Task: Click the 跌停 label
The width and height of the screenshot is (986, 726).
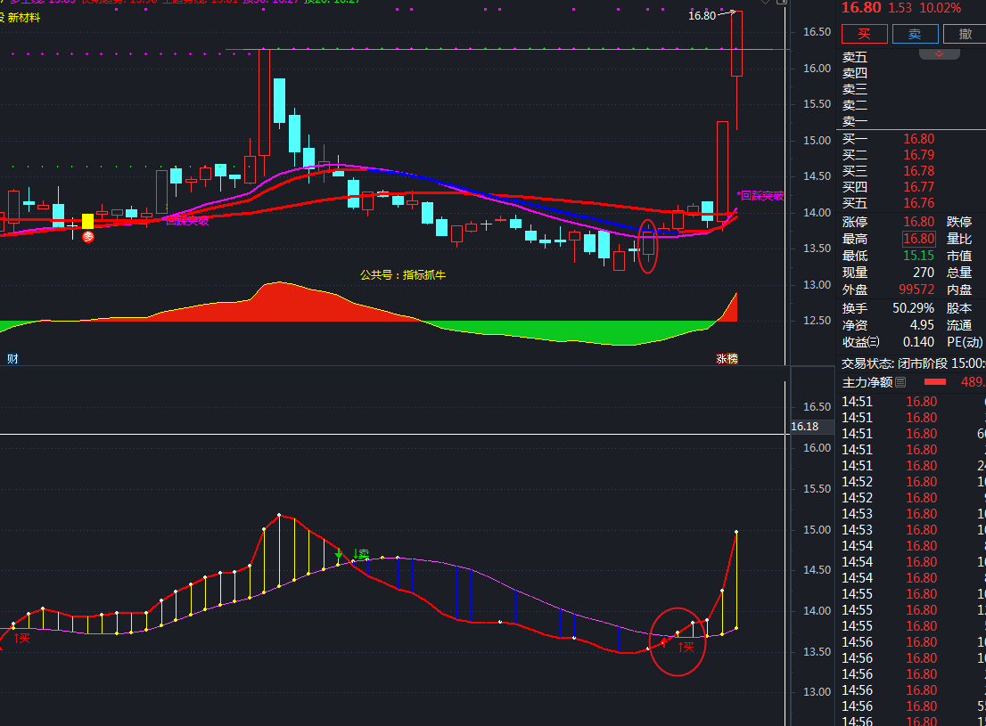Action: point(959,222)
